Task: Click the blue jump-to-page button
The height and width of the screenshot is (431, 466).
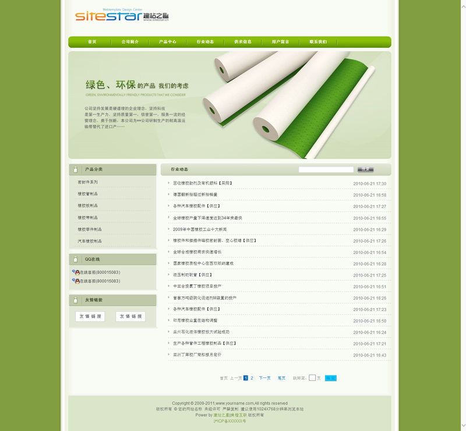Action: click(x=330, y=378)
